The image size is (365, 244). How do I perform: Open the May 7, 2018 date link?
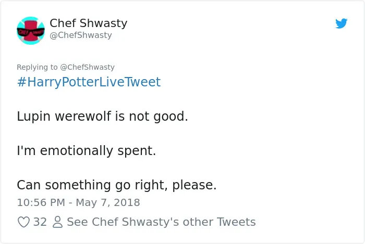coord(108,202)
